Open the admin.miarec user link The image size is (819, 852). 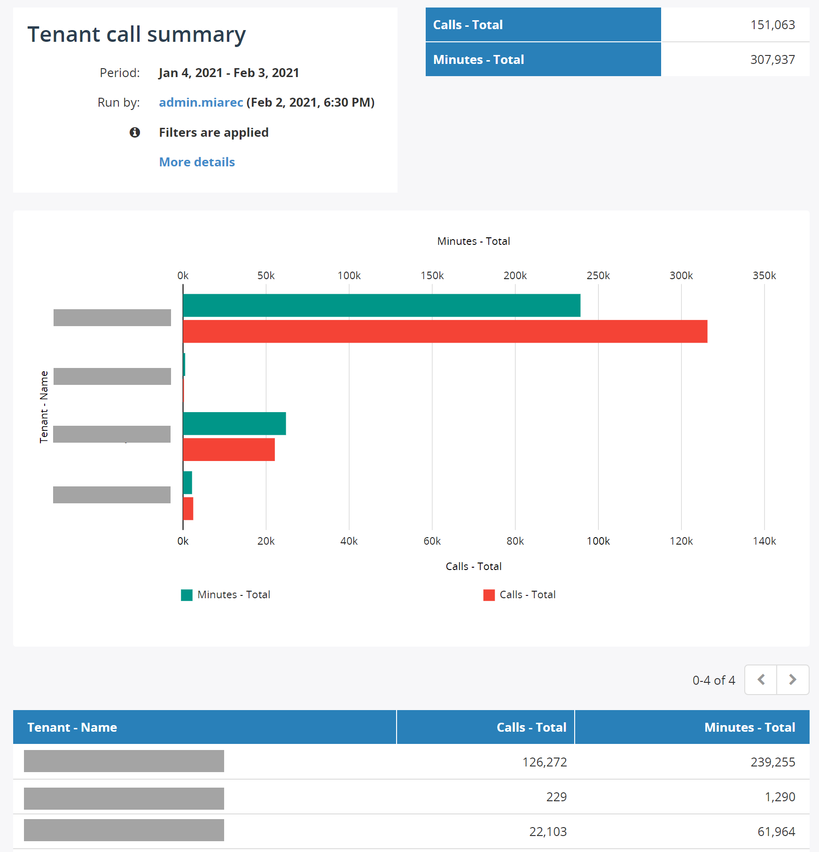coord(201,102)
